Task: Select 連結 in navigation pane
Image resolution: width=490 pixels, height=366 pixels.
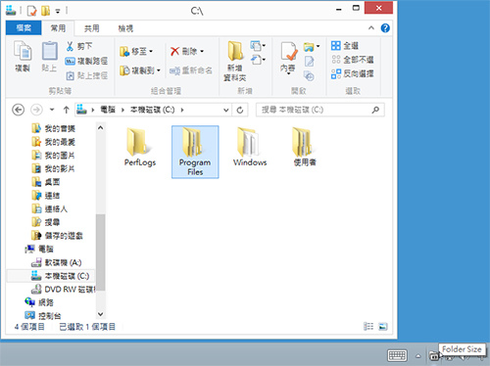Action: (x=46, y=196)
